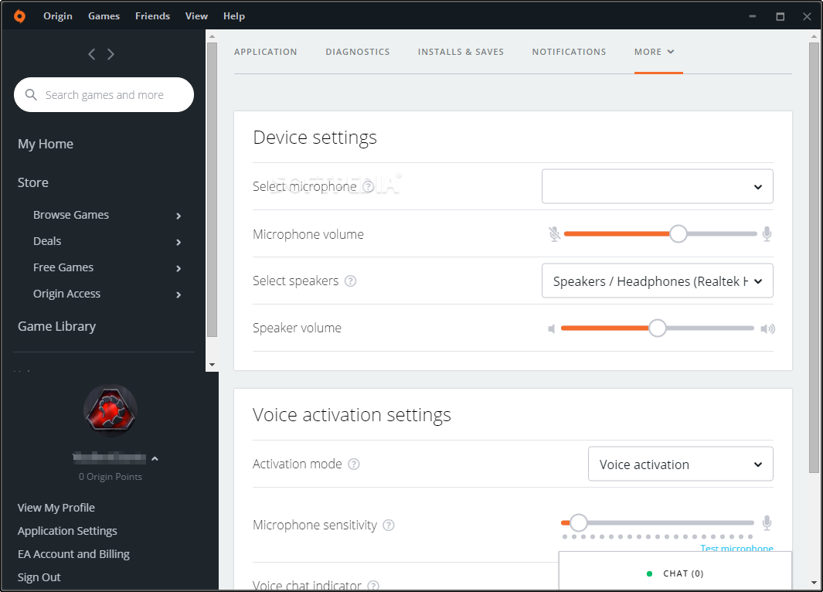823x592 pixels.
Task: Click the Microphone sensitivity help icon
Action: click(389, 525)
